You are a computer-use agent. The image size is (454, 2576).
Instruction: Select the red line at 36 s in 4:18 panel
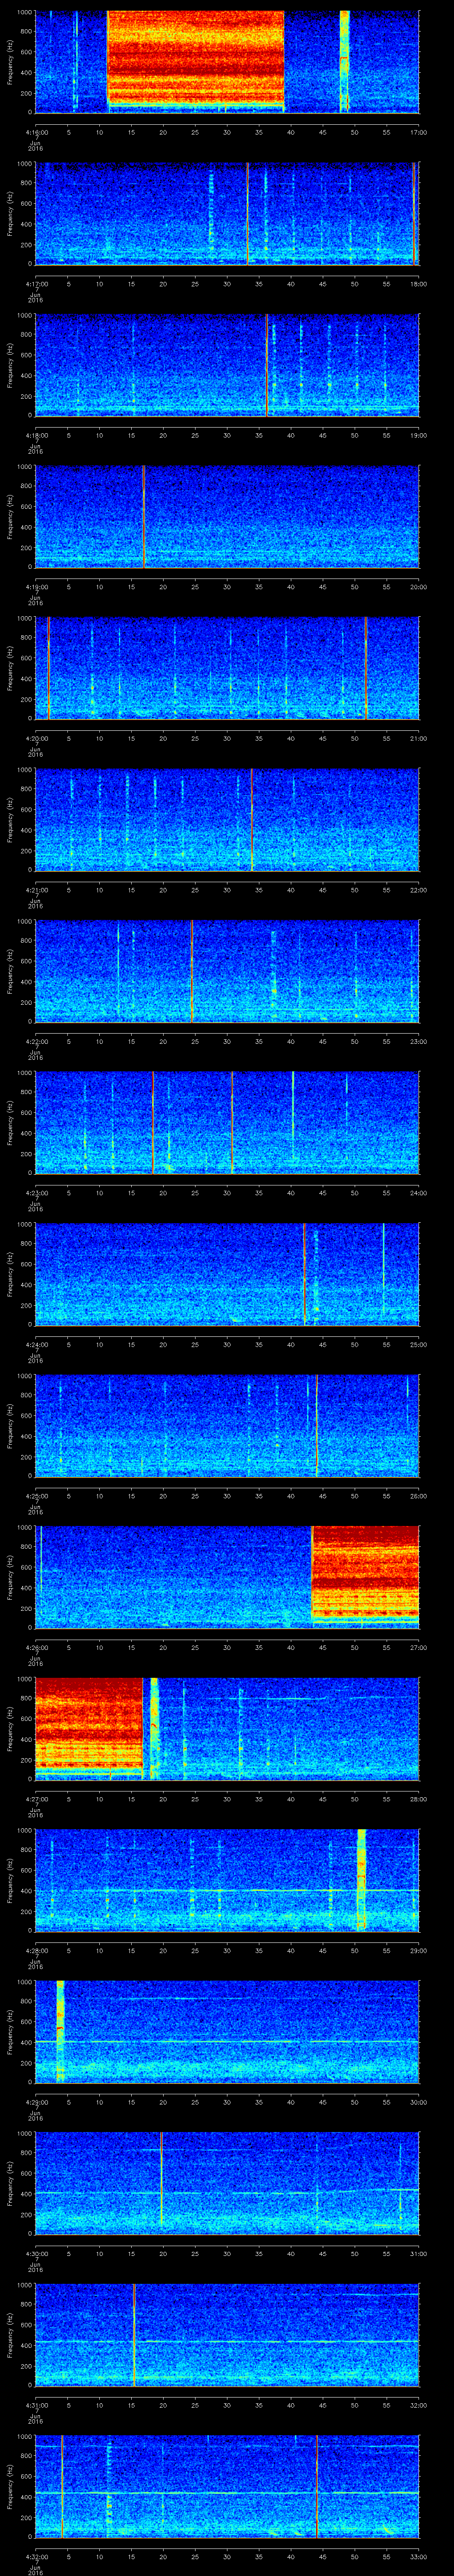pos(266,365)
